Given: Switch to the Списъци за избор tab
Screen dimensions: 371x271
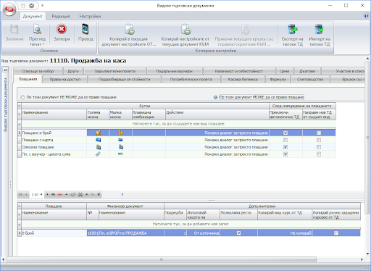Looking at the screenshot, I should point(38,71).
